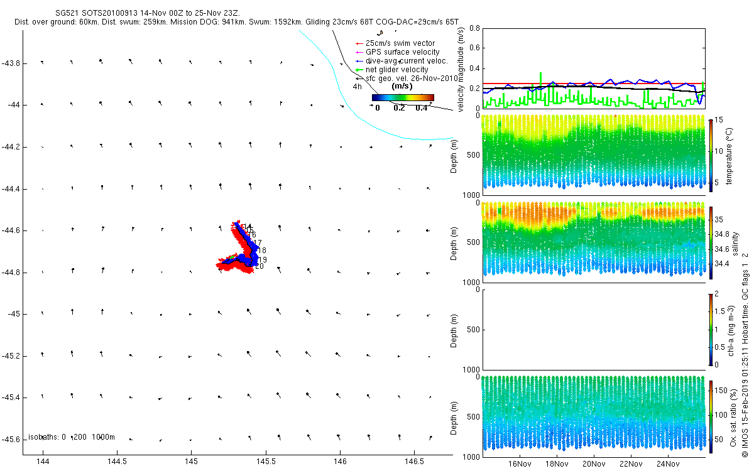Click the map latitude tick '-45.4'

coord(11,398)
